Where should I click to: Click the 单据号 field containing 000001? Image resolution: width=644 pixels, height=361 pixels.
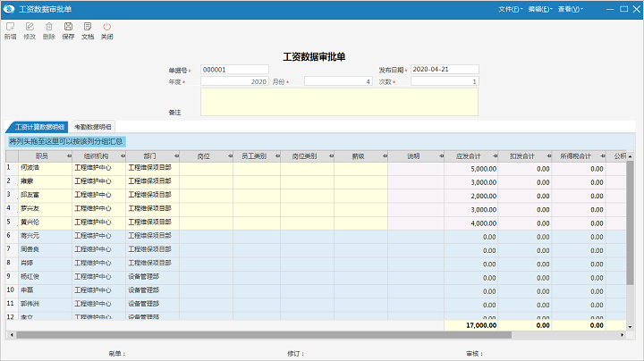234,70
